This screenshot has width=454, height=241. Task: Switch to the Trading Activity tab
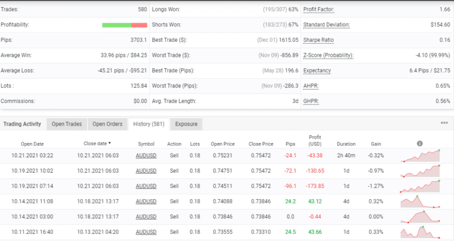pyautogui.click(x=23, y=124)
